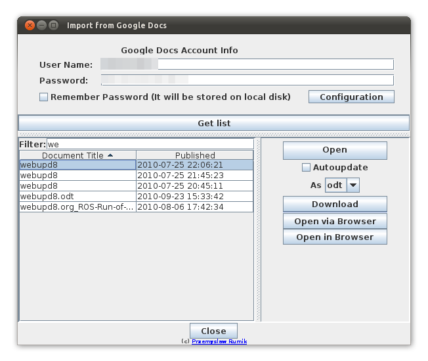This screenshot has width=428, height=361.
Task: Click the Get list button
Action: 214,123
